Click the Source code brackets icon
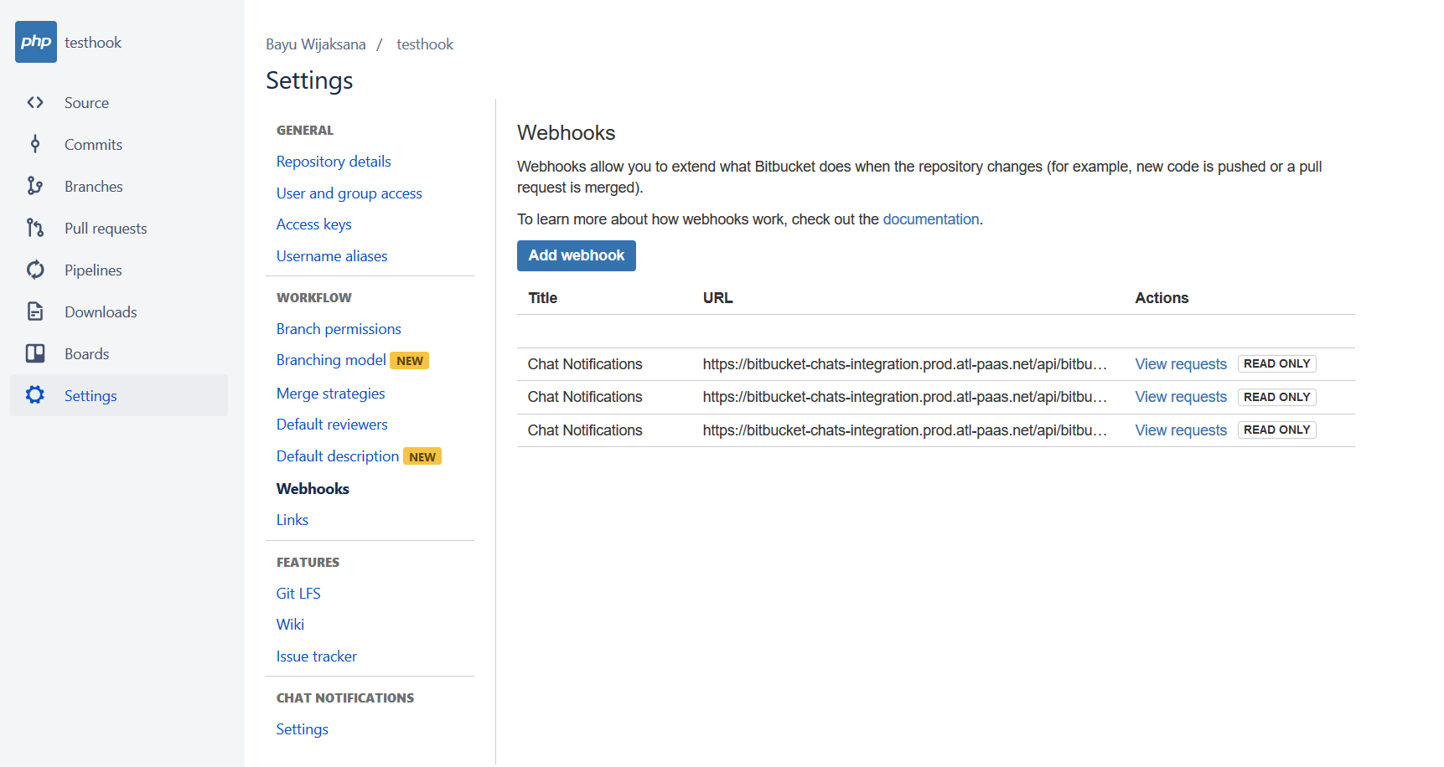Screen dimensions: 1444x767 [35, 102]
